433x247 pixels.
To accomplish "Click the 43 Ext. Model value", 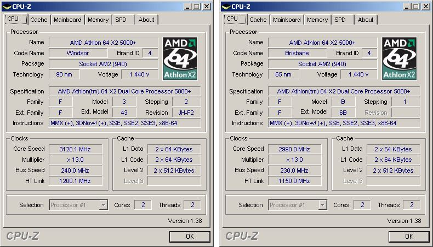I will pos(124,113).
